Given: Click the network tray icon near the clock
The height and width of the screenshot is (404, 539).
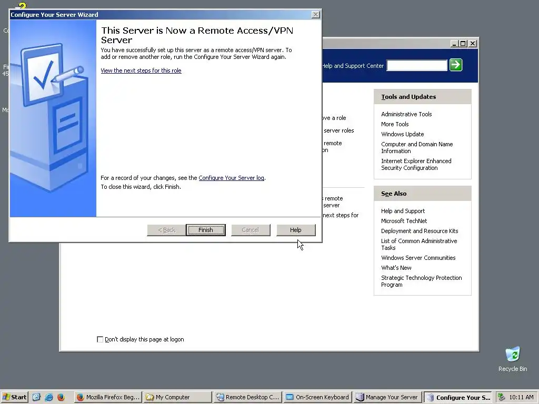Looking at the screenshot, I should (x=502, y=397).
